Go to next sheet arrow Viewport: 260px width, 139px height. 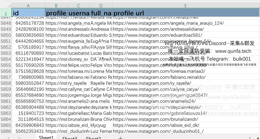[19, 138]
